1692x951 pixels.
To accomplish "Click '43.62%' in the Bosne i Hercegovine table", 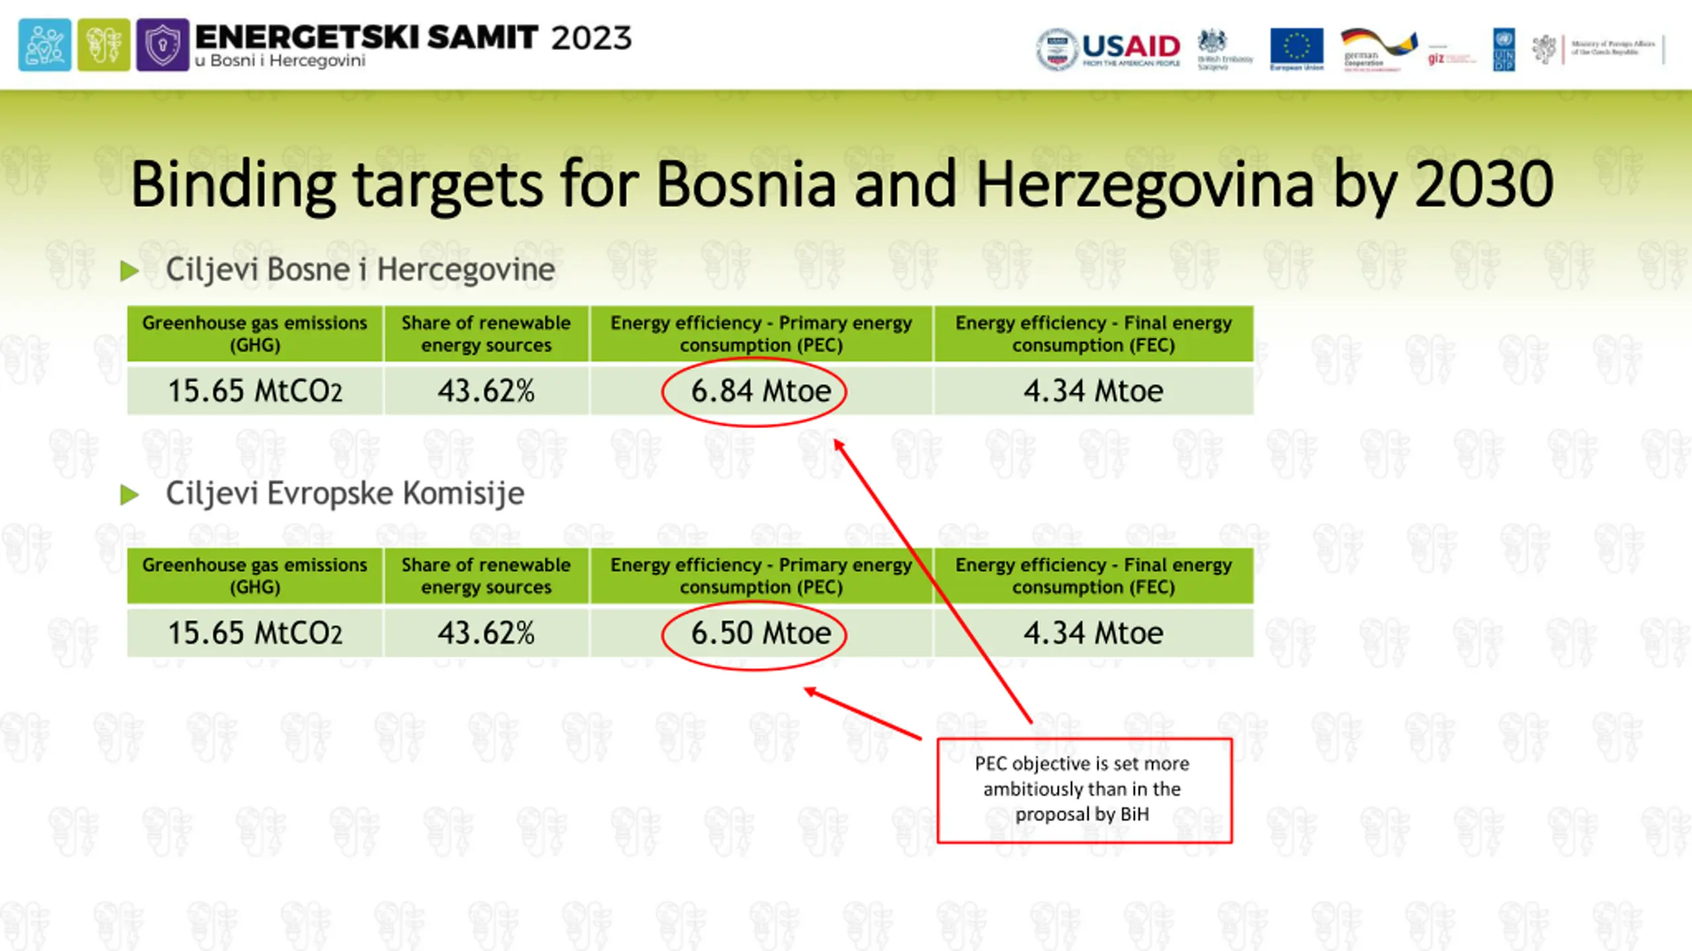I will 486,391.
